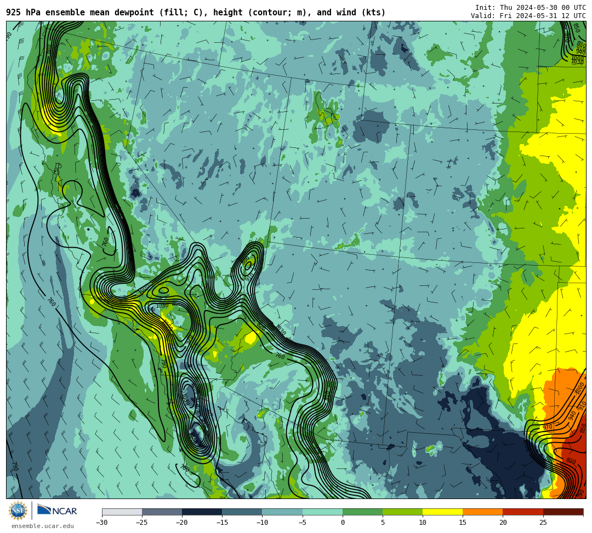
Task: Click the 10 to 15 yellow swatch
Action: point(442,512)
